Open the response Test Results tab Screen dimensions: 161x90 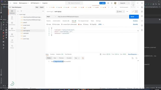68,54
